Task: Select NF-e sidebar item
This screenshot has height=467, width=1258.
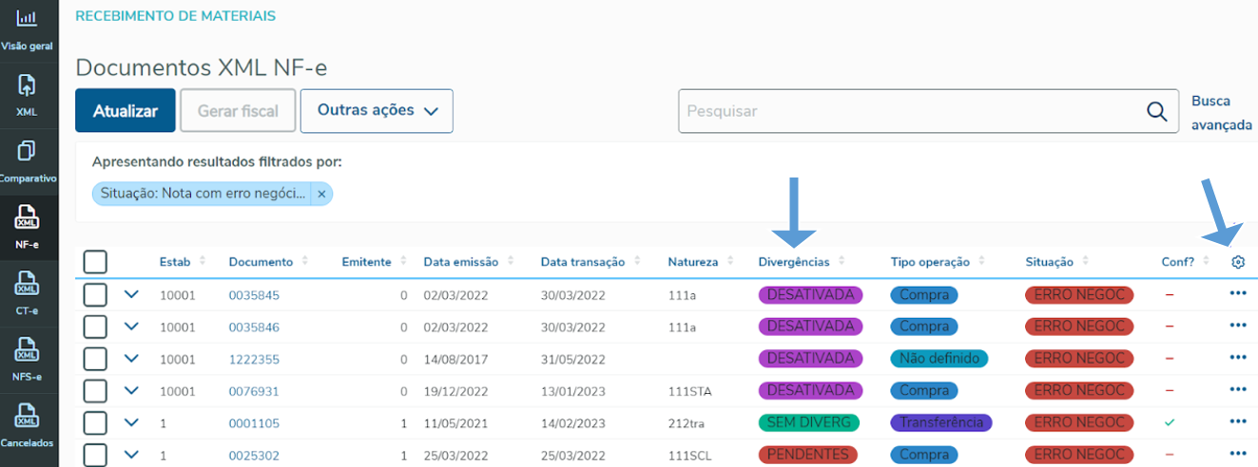Action: (28, 228)
